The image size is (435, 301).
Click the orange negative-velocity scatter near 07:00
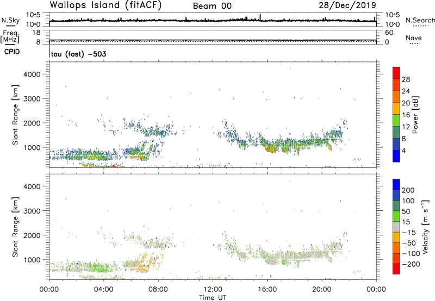point(144,264)
